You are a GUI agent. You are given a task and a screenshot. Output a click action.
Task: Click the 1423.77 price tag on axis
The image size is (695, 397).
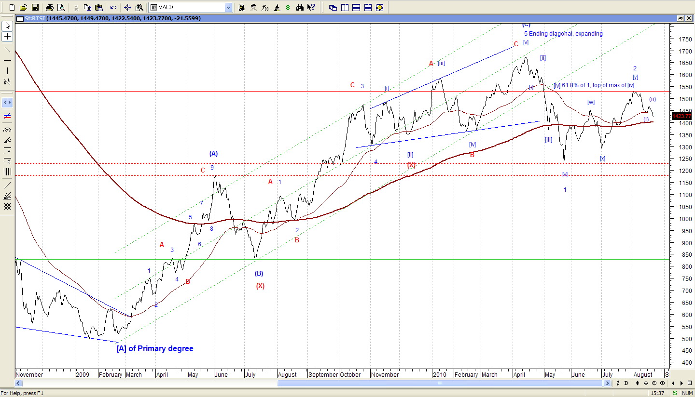(x=681, y=116)
